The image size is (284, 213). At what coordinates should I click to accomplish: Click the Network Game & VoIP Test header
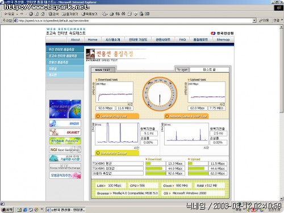coord(186,116)
